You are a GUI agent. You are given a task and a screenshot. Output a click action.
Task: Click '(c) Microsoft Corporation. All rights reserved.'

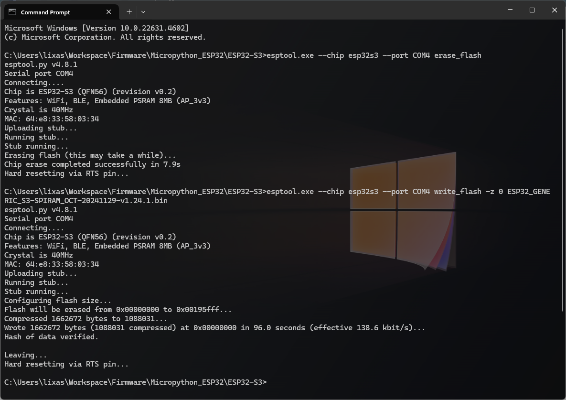[x=105, y=37]
